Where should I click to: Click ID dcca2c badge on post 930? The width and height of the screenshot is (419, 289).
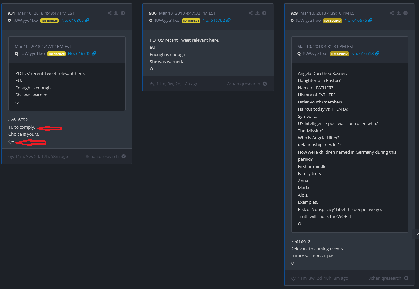(x=191, y=21)
